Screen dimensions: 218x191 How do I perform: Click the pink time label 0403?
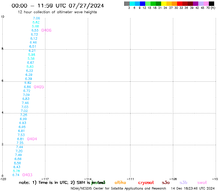(27, 175)
